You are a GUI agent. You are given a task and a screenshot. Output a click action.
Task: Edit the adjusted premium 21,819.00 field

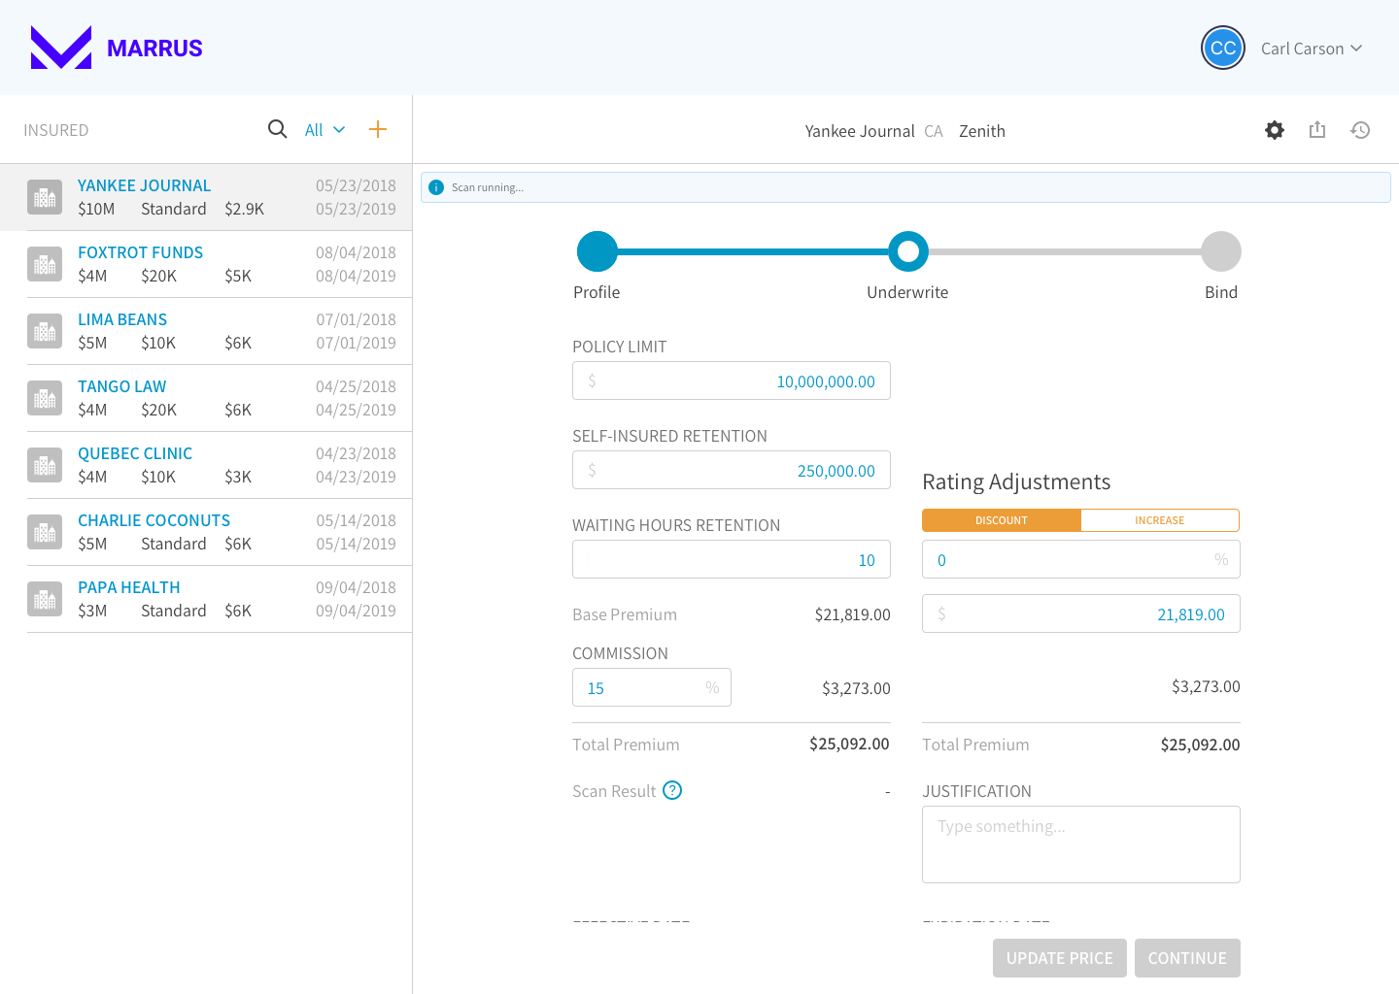1081,613
